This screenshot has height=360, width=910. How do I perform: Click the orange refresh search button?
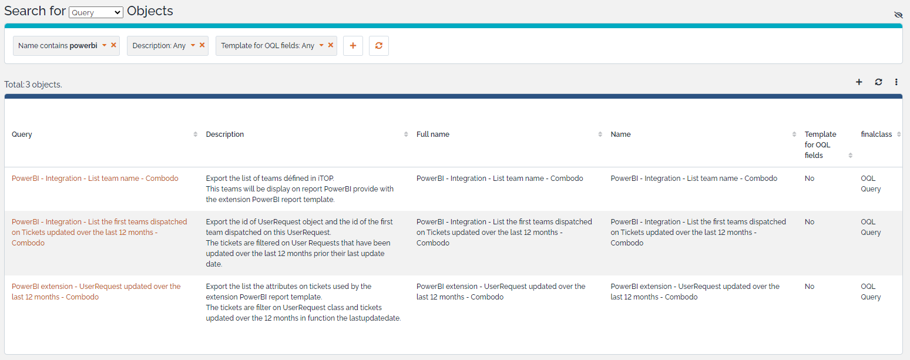click(378, 46)
